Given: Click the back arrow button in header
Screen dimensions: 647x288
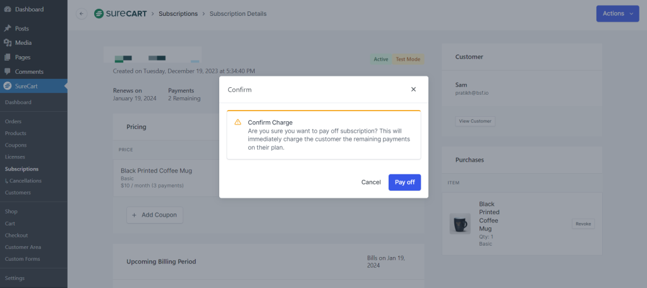Looking at the screenshot, I should point(82,13).
